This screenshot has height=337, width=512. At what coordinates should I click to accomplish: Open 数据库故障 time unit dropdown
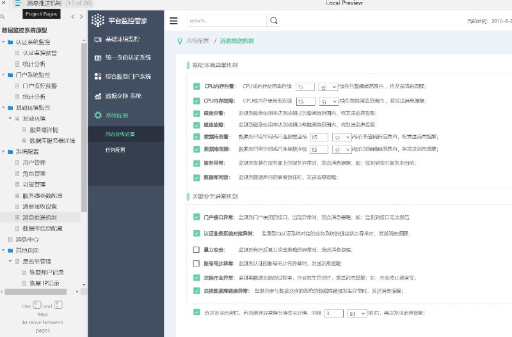click(342, 150)
